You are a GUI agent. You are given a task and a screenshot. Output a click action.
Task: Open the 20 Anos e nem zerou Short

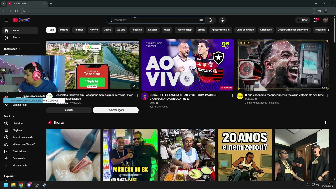click(x=245, y=155)
